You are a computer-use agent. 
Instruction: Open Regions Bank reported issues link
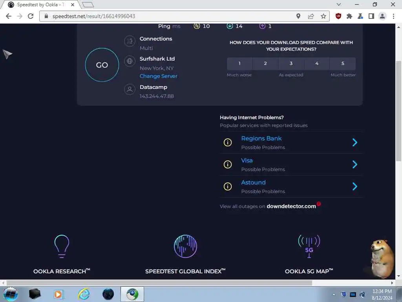(x=261, y=138)
